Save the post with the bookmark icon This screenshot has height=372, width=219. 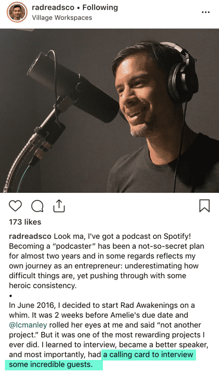pos(204,205)
